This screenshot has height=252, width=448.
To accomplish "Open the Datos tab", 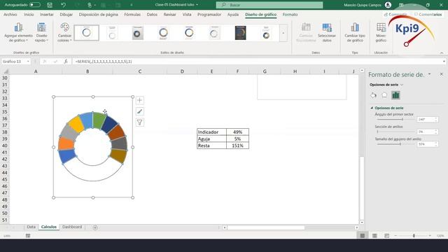I will (152, 14).
